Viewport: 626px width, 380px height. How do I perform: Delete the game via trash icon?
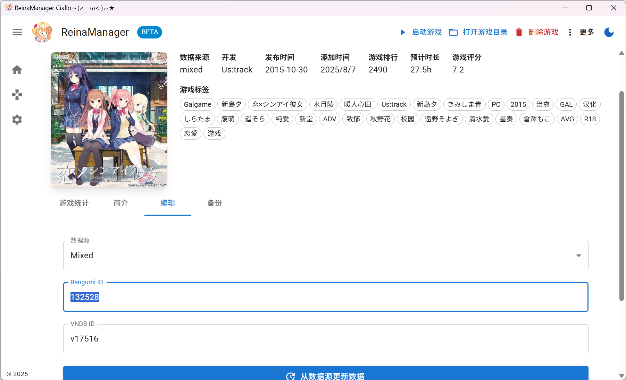(519, 32)
